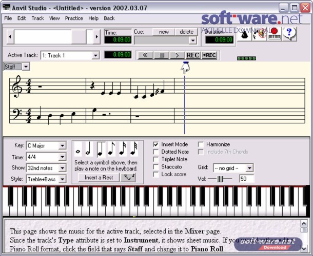Select the quarter note symbol
This screenshot has width=313, height=256.
(101, 150)
